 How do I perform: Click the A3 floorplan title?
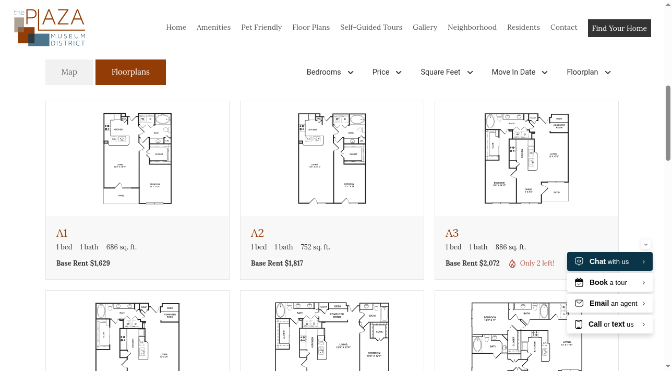(452, 233)
